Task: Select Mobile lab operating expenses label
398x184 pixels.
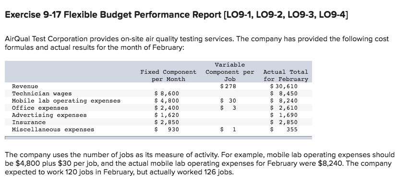Action: [66, 101]
